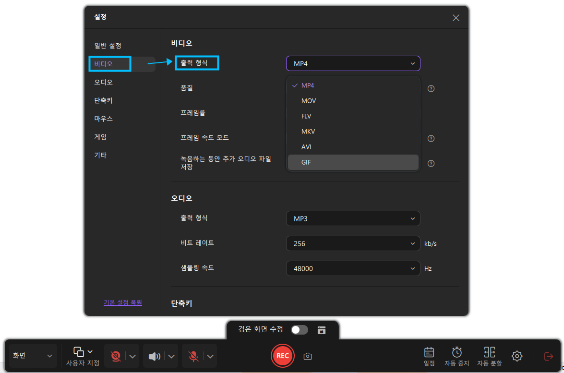
Task: Open settings via the gear icon
Action: [517, 356]
